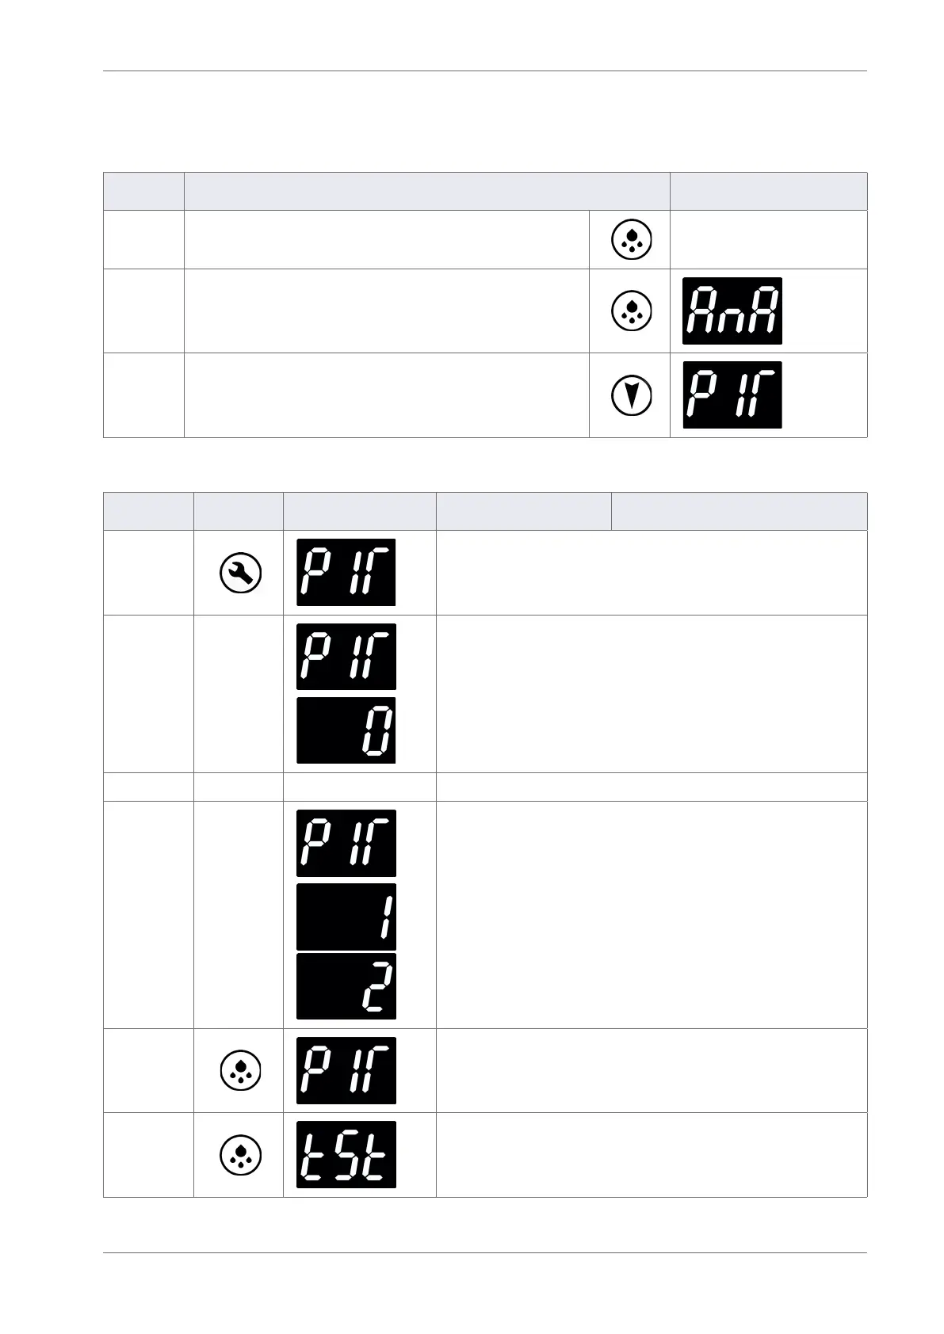This screenshot has width=944, height=1334.
Task: Click the leftmost header cell of the lower table
Action: [x=148, y=511]
